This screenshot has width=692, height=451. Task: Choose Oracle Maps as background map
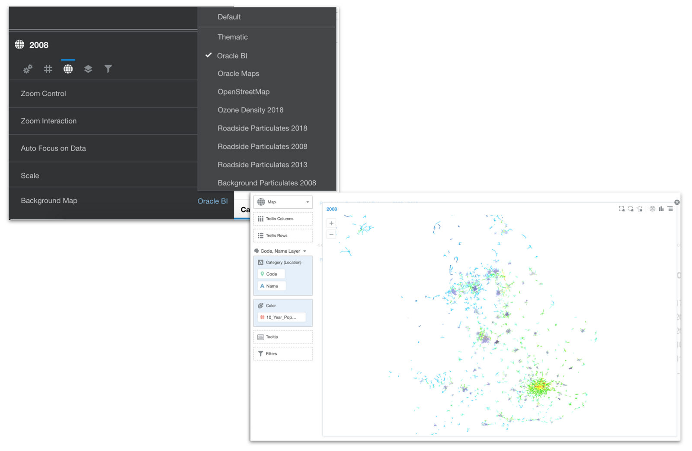(238, 74)
